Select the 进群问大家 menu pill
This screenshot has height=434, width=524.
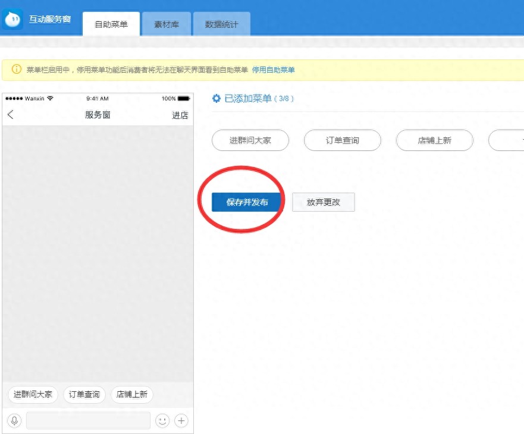(x=250, y=140)
